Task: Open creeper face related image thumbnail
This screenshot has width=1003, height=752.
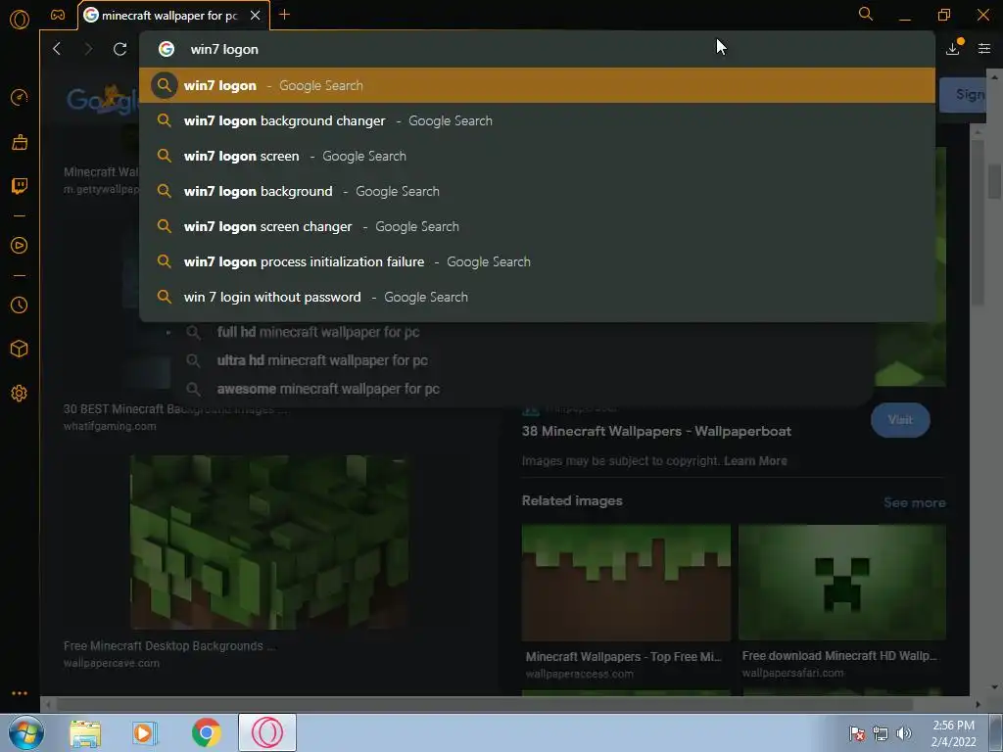Action: pyautogui.click(x=841, y=583)
